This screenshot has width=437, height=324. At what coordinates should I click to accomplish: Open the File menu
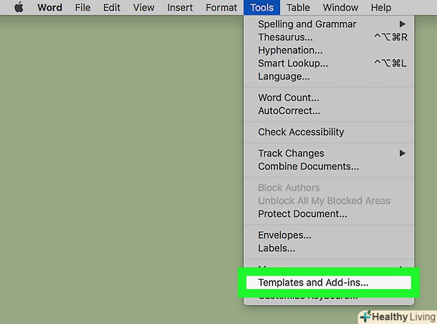point(83,8)
